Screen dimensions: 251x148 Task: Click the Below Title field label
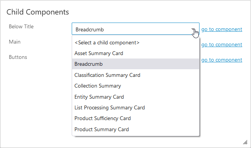point(21,26)
